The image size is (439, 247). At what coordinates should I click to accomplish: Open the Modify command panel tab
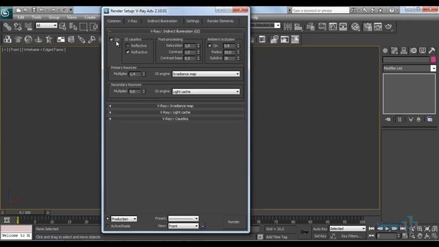tap(394, 51)
